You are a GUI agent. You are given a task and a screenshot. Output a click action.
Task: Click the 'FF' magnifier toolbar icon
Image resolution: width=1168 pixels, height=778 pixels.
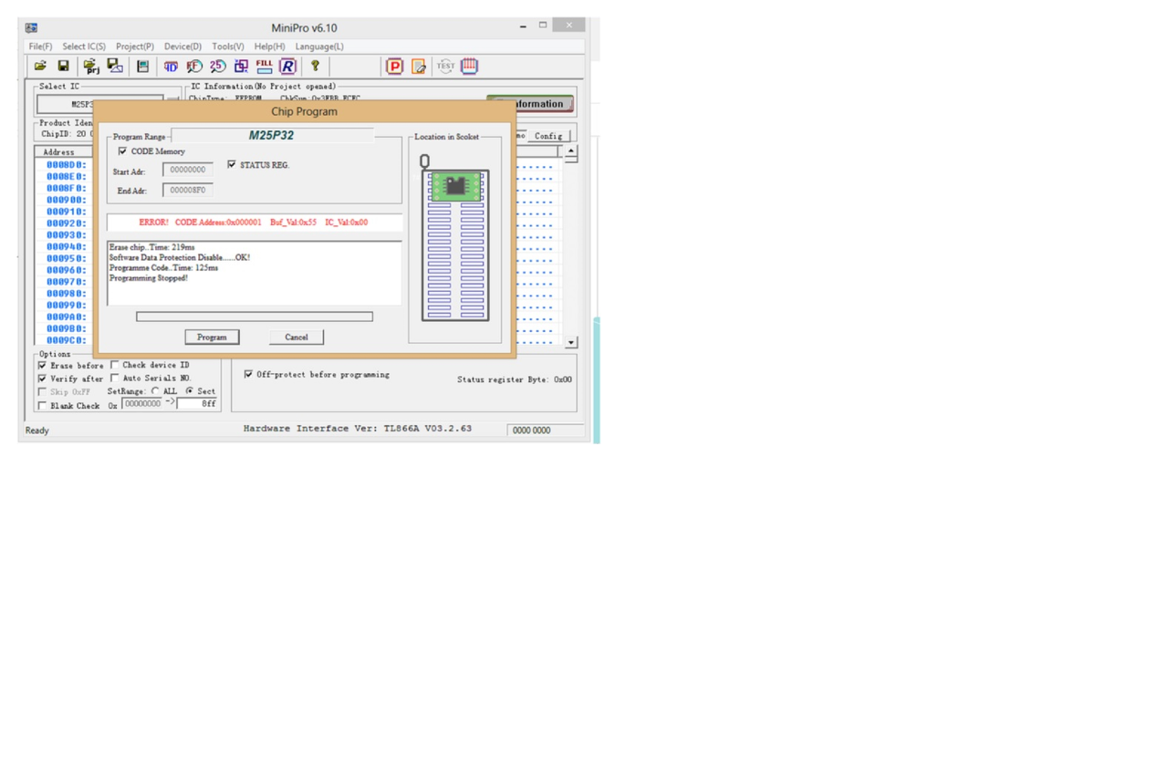pyautogui.click(x=194, y=66)
